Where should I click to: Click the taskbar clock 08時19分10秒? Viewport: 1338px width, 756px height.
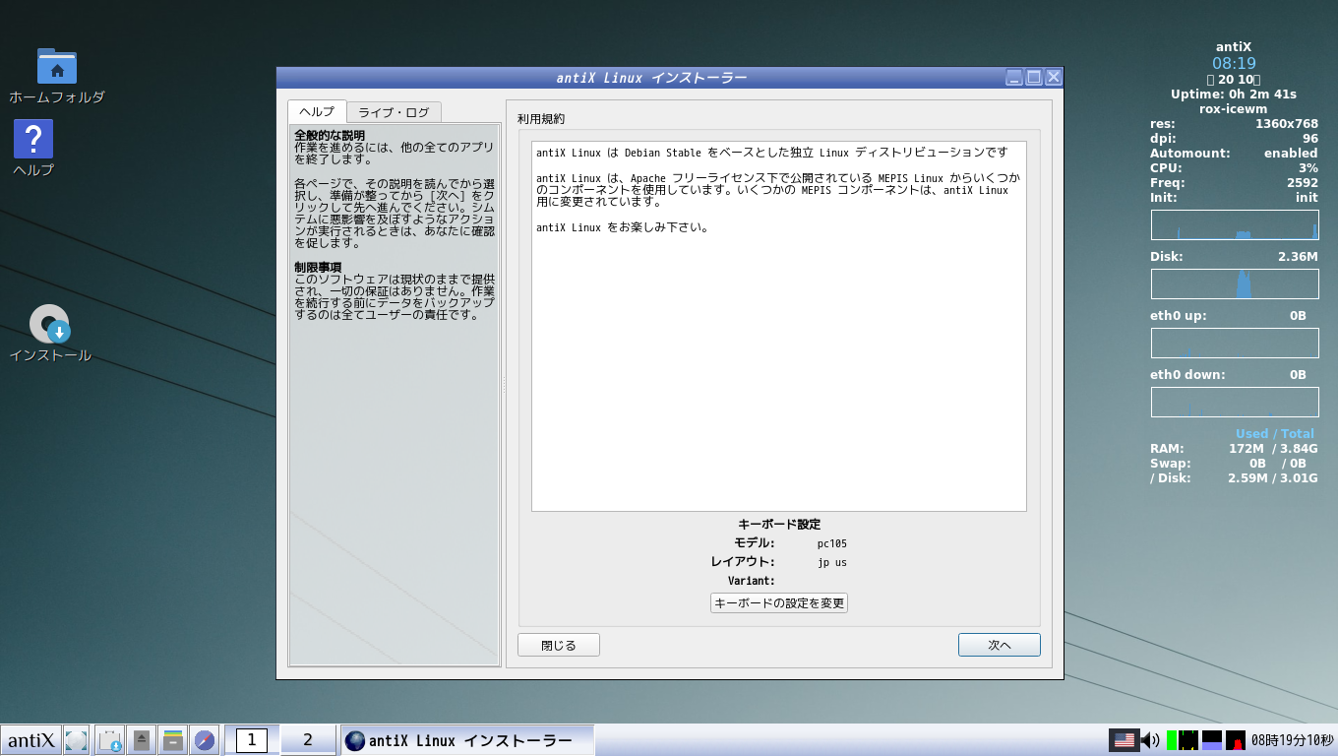click(x=1293, y=740)
